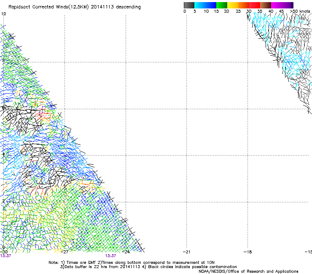Click the "Data buffer is 22 hrs" note line
The width and height of the screenshot is (312, 274).
(x=148, y=267)
